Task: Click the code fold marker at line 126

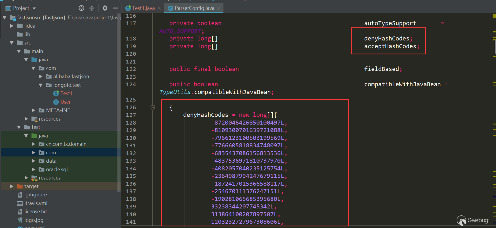Action: (x=153, y=107)
